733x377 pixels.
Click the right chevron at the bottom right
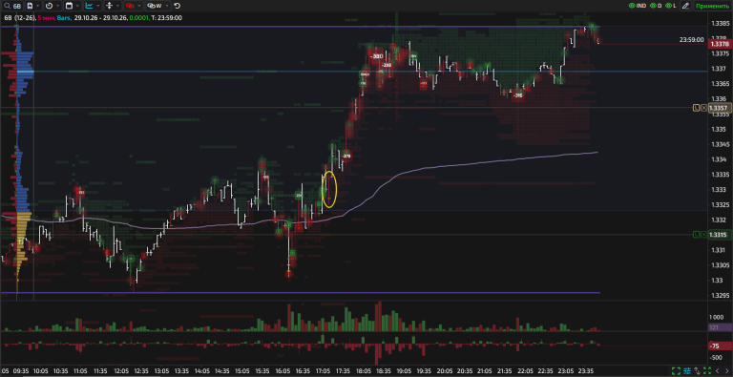(727, 371)
